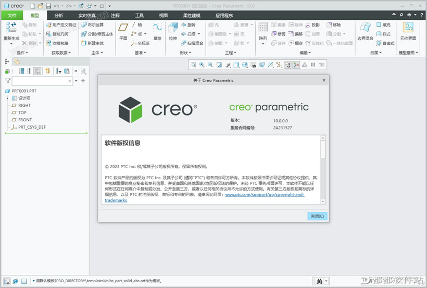Select the 偏移 (Offset) tool

pos(295,34)
